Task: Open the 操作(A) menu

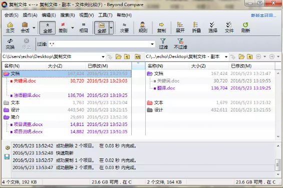Action: pos(30,15)
